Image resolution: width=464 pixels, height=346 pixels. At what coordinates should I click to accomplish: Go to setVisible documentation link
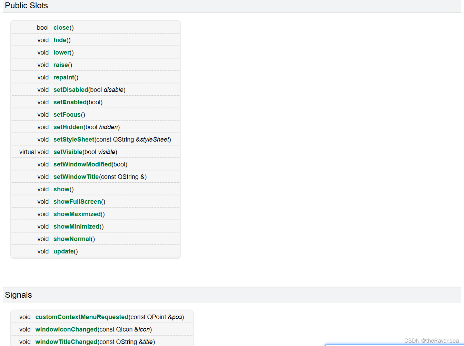tap(68, 152)
